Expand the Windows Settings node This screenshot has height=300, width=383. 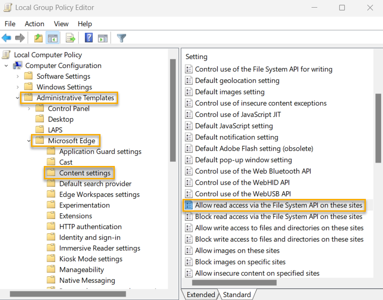(17, 87)
